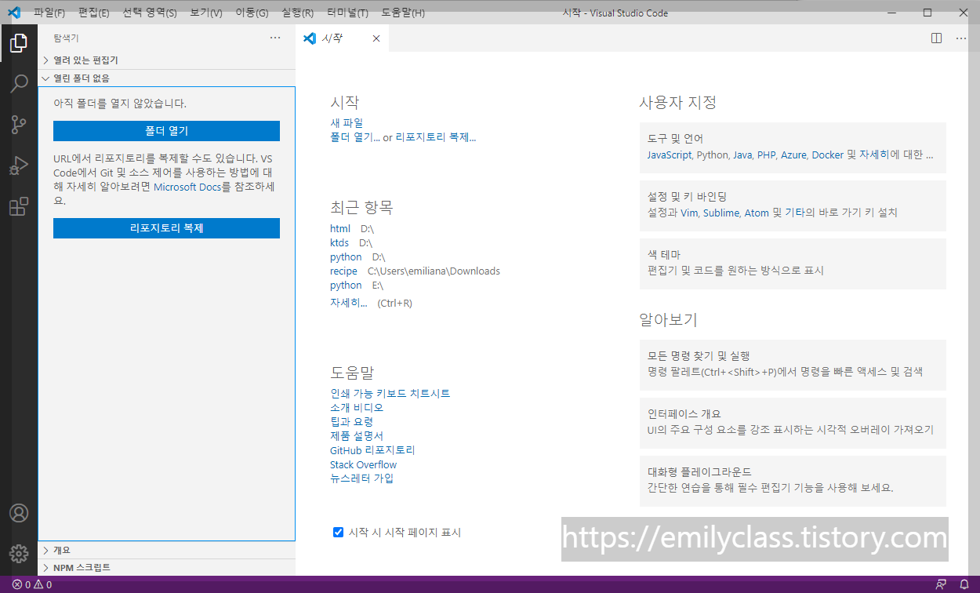Click the 리포지토리 복제 button in sidebar
980x593 pixels.
point(166,228)
